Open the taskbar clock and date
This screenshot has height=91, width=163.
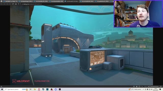[x=156, y=89]
